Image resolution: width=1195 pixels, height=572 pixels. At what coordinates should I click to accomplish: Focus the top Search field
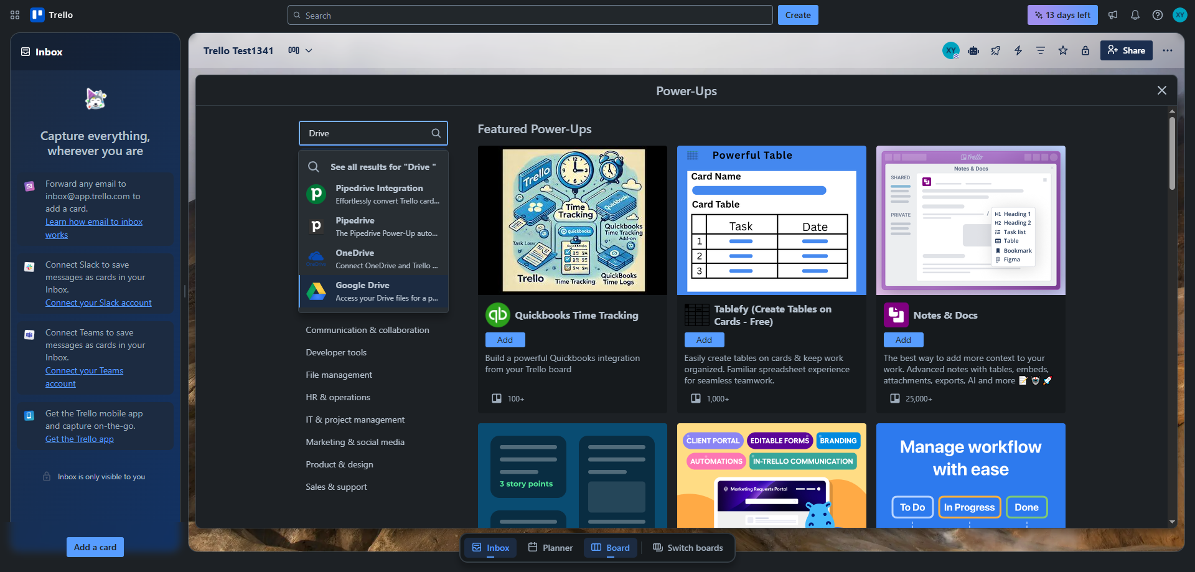(x=530, y=15)
